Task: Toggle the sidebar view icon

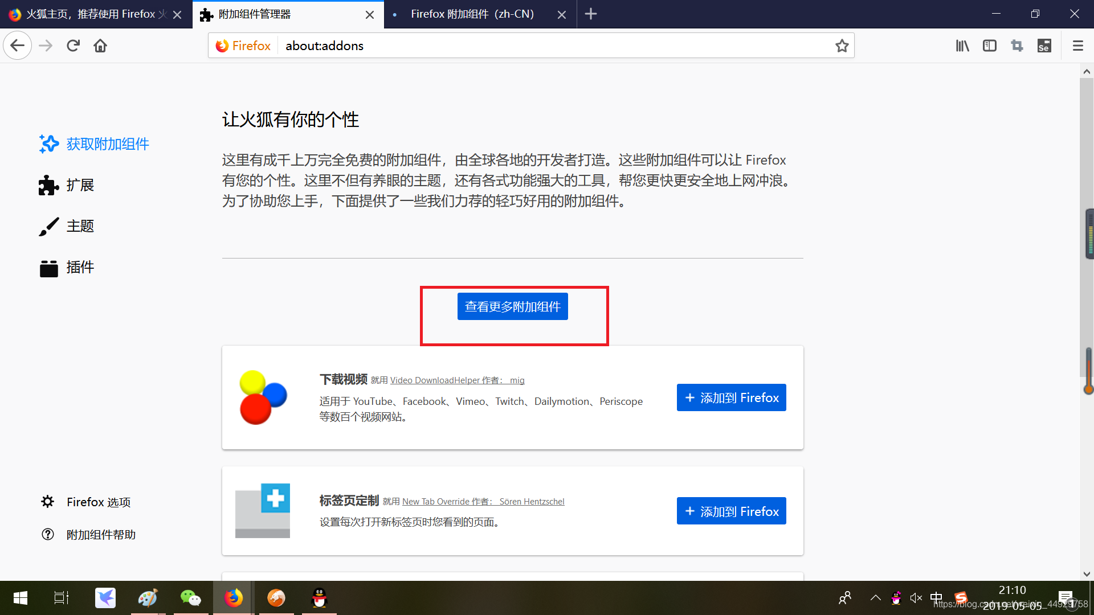Action: pos(990,46)
